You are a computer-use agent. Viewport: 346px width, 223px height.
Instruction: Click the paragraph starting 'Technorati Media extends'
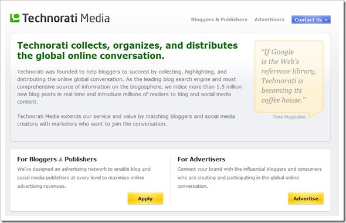[126, 120]
